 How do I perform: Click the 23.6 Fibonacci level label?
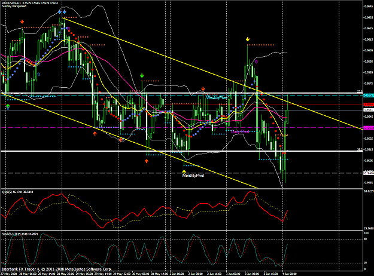(x=360, y=91)
